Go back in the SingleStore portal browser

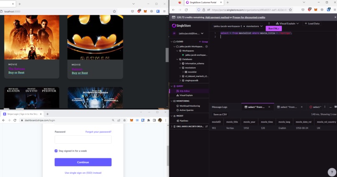pos(174,10)
